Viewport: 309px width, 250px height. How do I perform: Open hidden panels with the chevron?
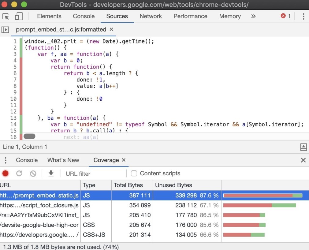pos(253,17)
